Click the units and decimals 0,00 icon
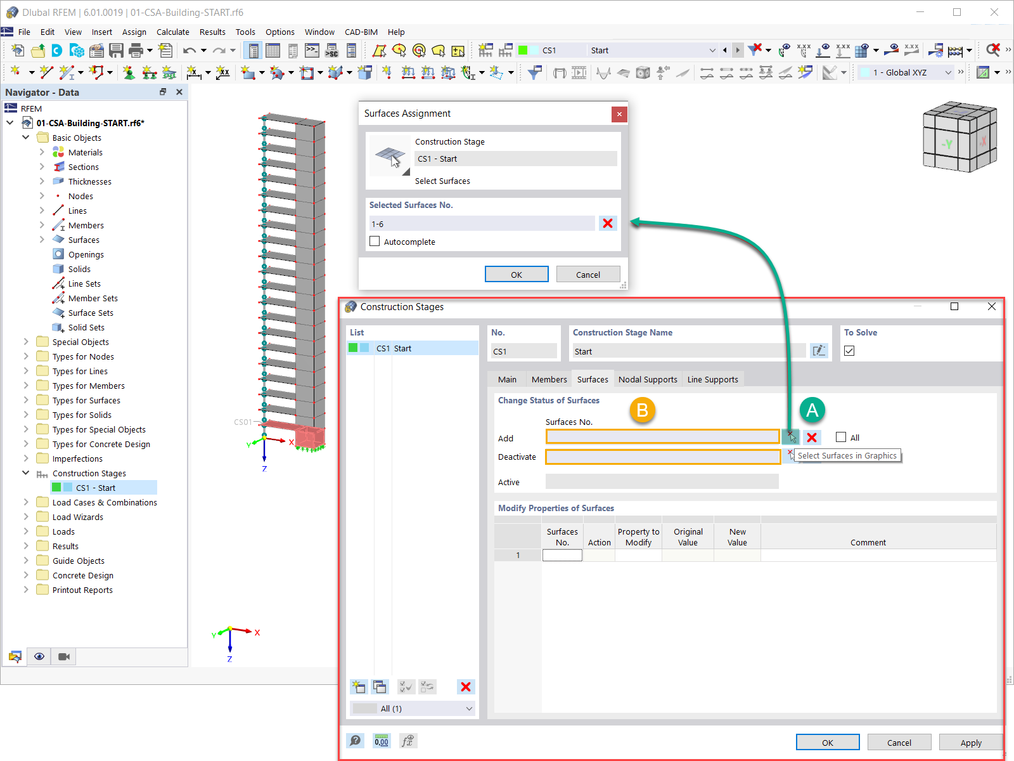1014x761 pixels. [382, 741]
